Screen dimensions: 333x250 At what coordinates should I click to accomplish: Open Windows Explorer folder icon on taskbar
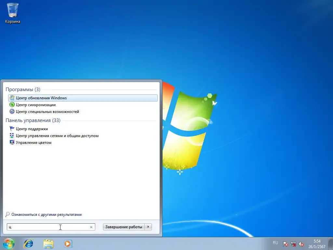pyautogui.click(x=48, y=243)
